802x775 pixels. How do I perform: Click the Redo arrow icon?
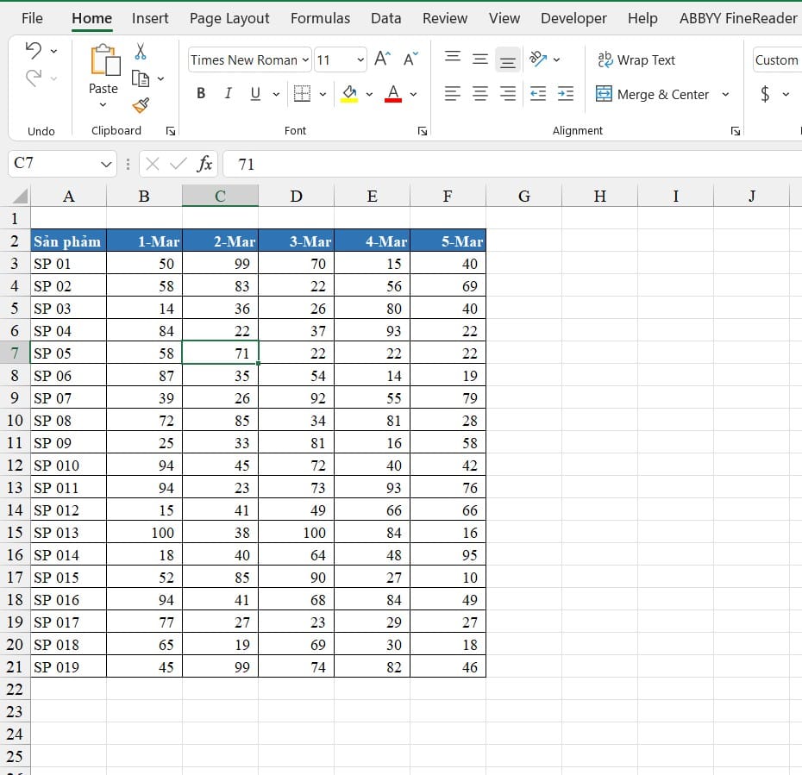coord(34,78)
